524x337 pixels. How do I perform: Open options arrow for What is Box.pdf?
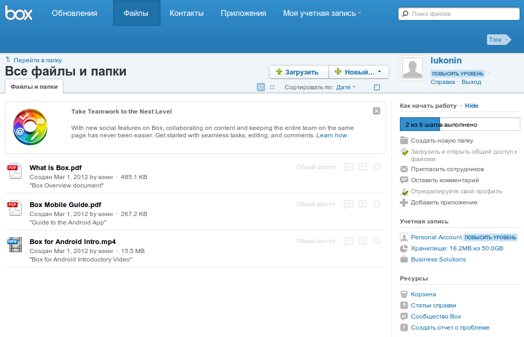coord(362,166)
